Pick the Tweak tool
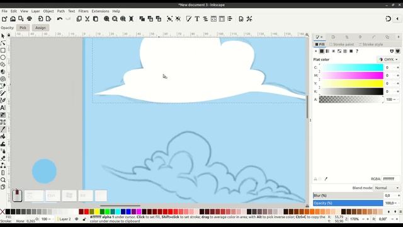The width and height of the screenshot is (403, 227). point(3,144)
